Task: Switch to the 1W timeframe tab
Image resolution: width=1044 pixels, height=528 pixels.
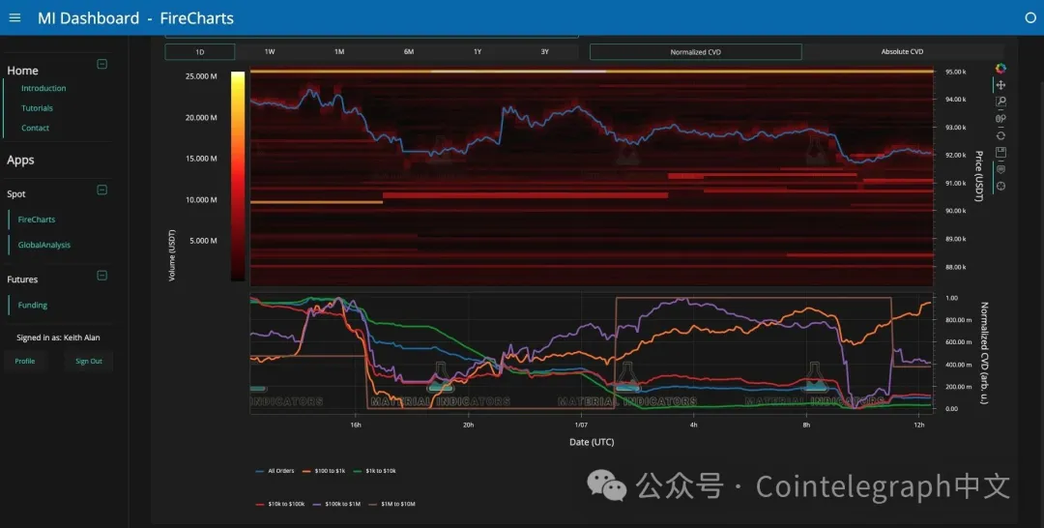Action: point(270,51)
